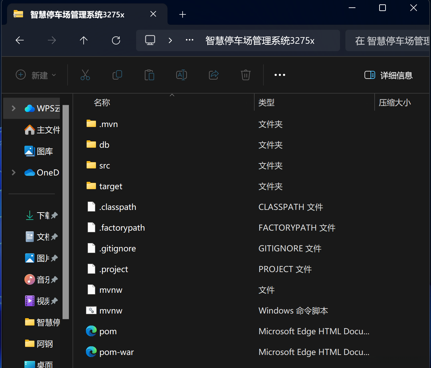This screenshot has width=431, height=368.
Task: Click the FACTORYPATH 文件 type cell
Action: (297, 228)
